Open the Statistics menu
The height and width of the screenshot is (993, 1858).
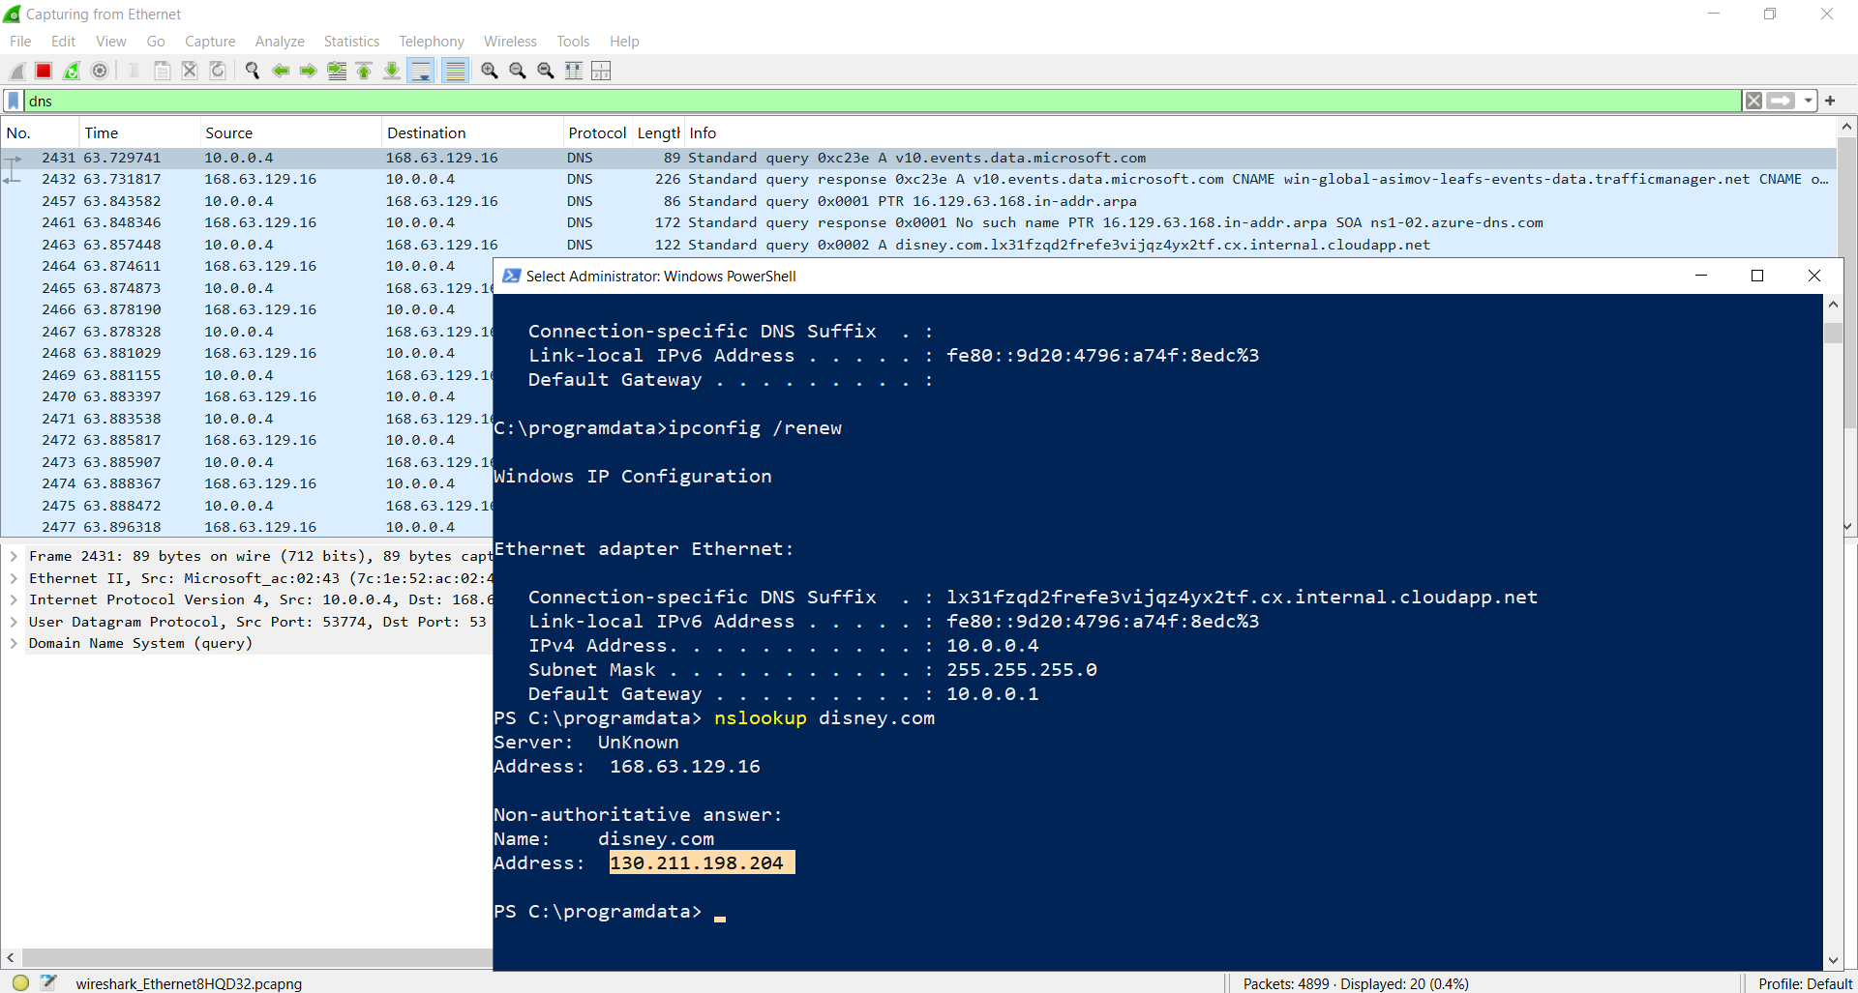(351, 42)
